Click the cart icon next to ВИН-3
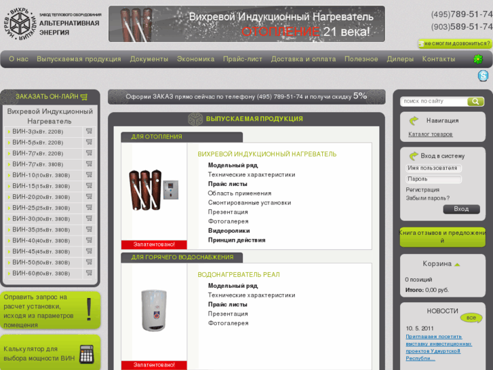This screenshot has width=493, height=370. pos(89,131)
